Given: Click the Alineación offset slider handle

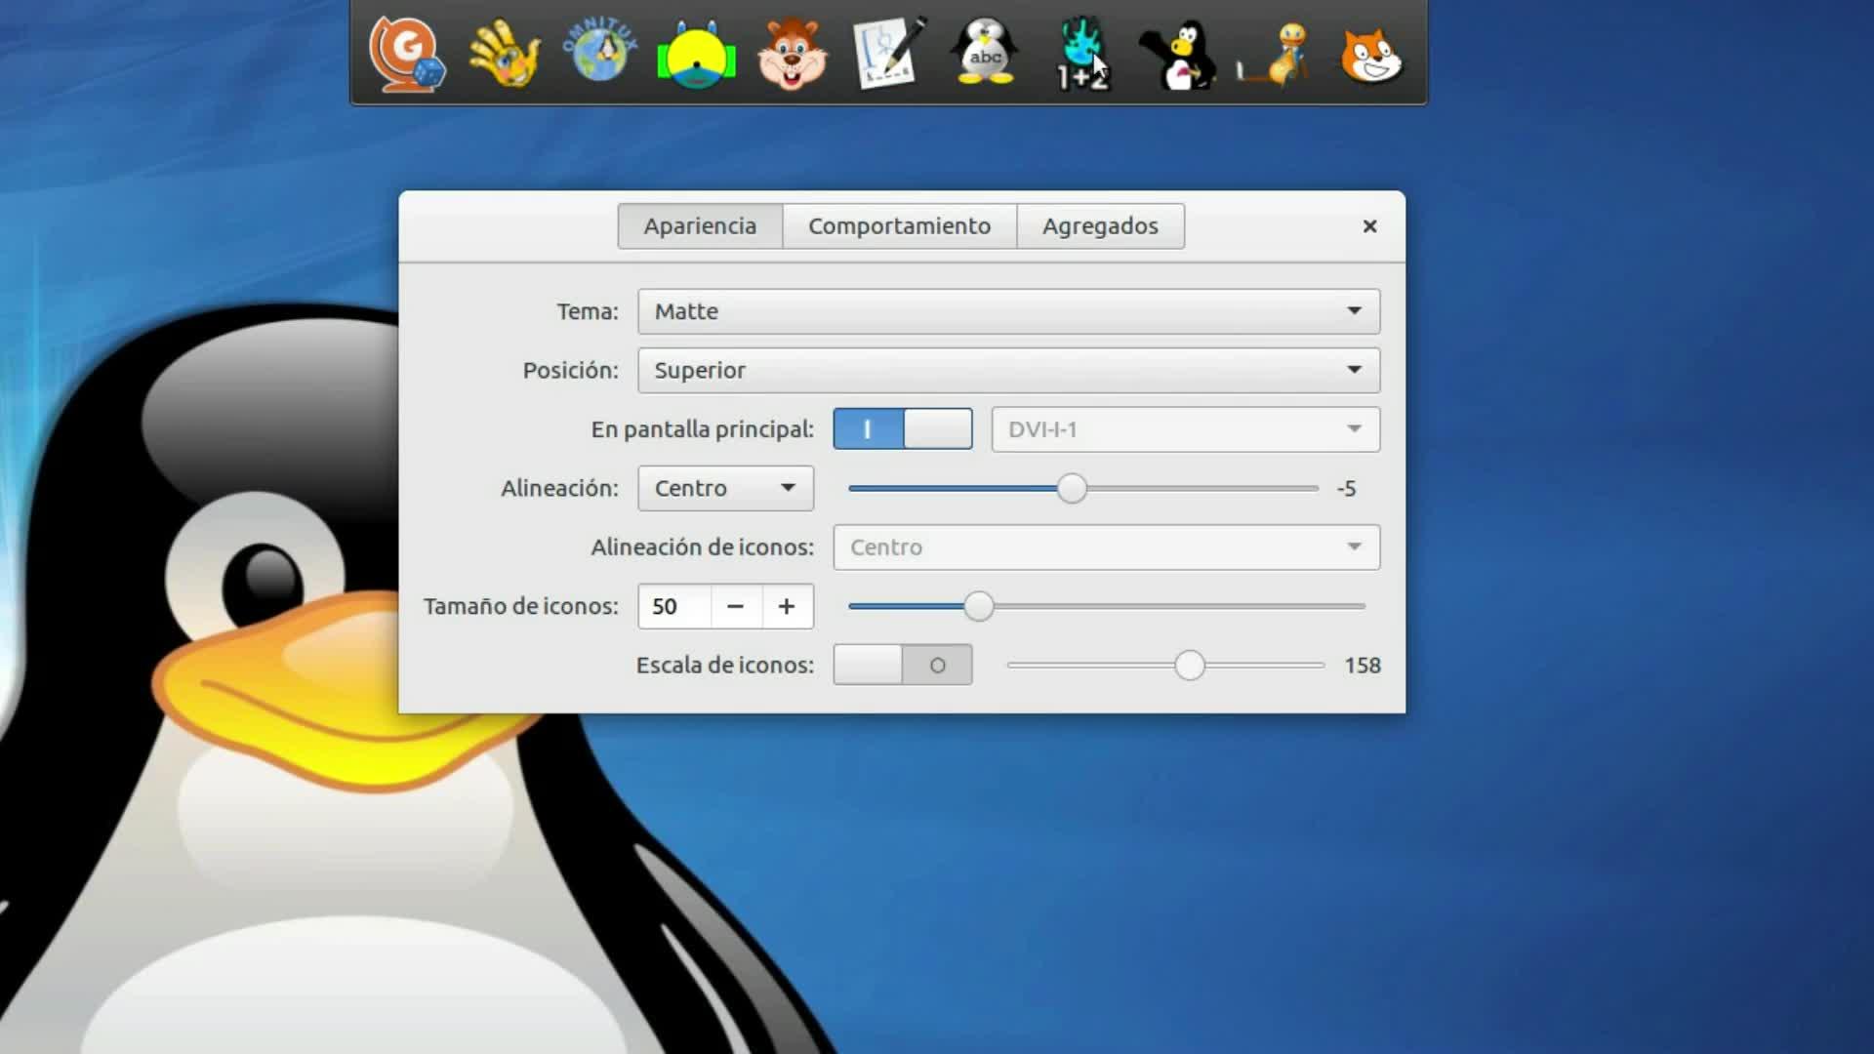Looking at the screenshot, I should [1072, 488].
